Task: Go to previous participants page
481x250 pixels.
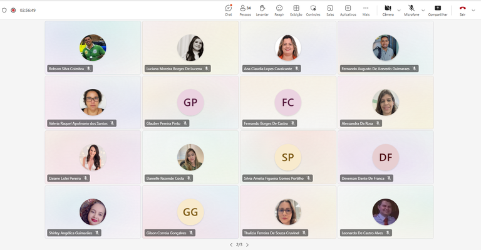Action: (231, 245)
